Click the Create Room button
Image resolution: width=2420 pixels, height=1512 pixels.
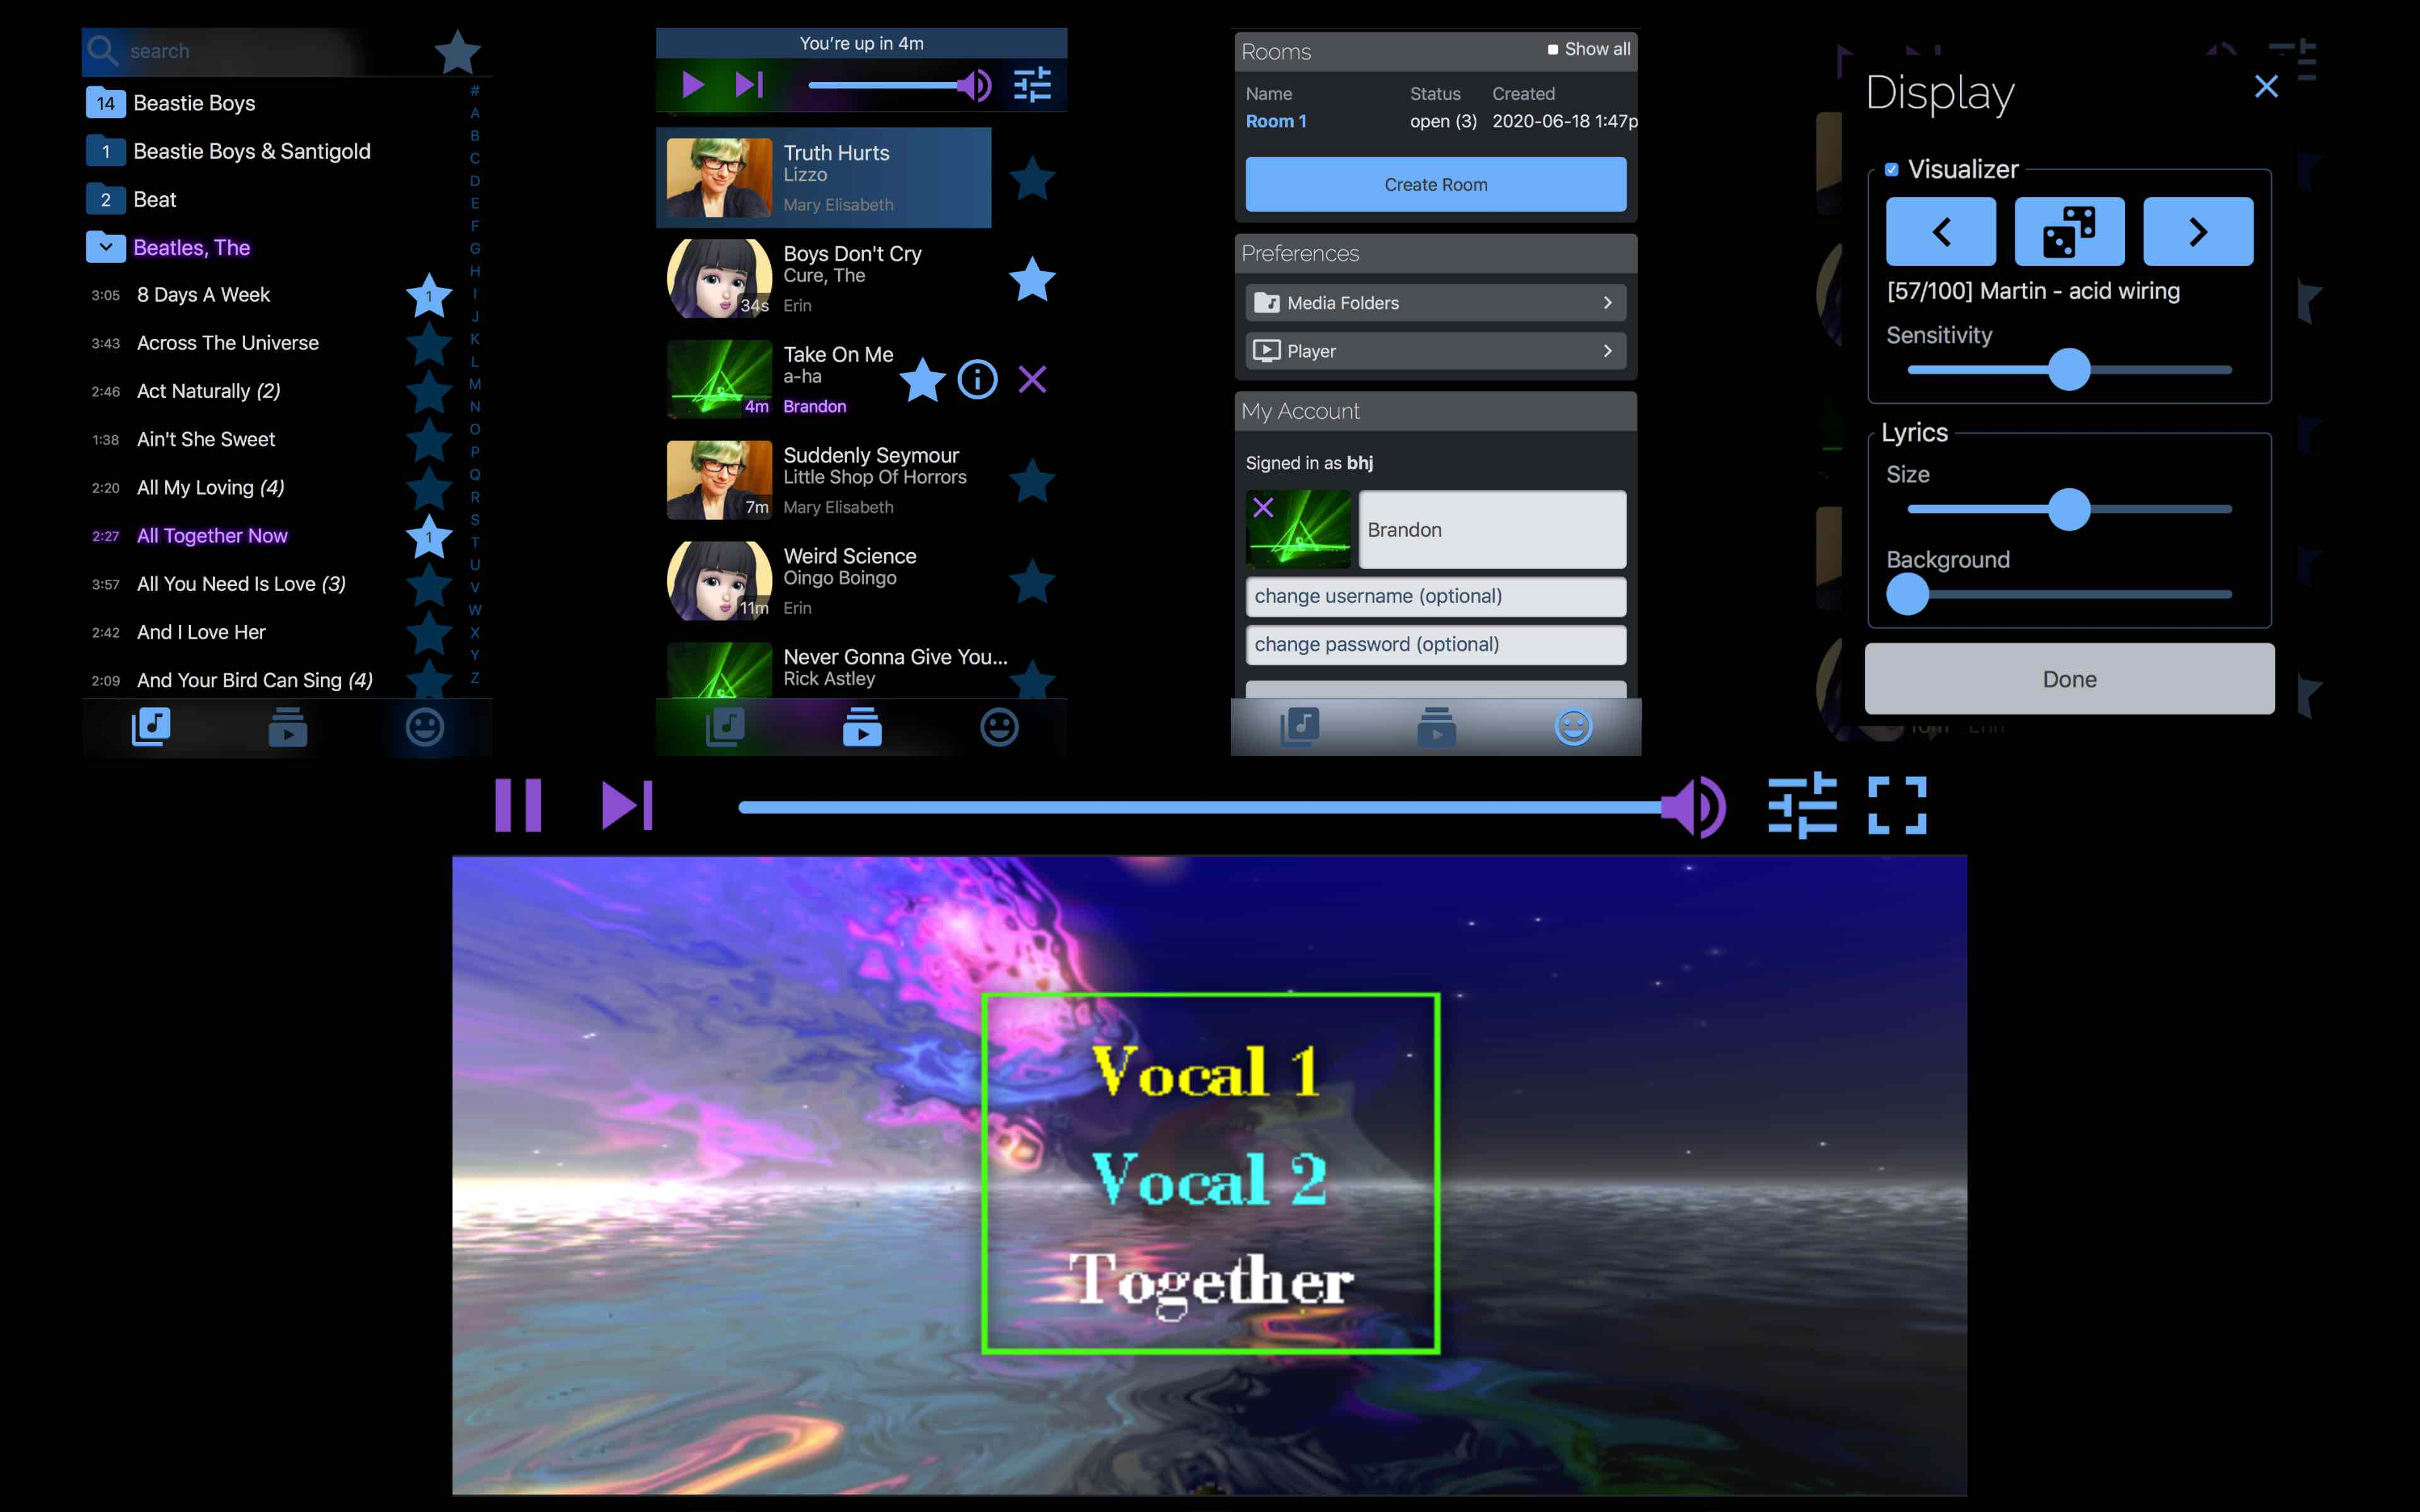point(1434,183)
